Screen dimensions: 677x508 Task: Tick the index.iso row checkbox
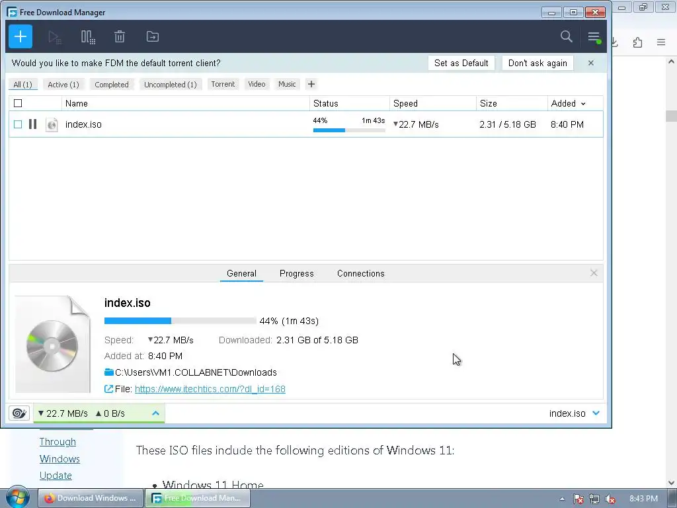click(18, 124)
